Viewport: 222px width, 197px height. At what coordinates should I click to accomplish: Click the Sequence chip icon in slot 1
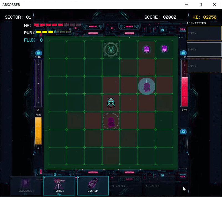coord(25,183)
